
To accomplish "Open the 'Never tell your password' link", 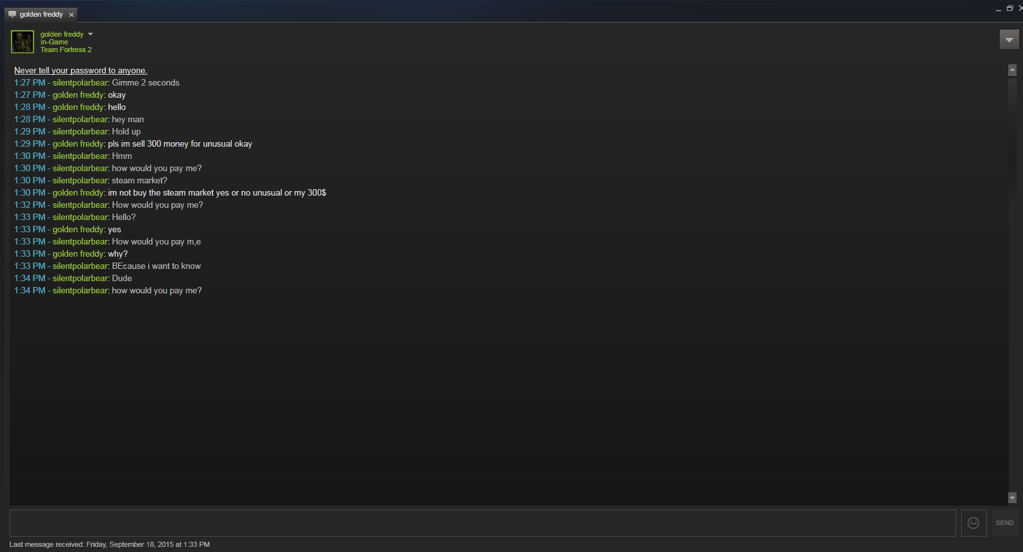I will (80, 70).
